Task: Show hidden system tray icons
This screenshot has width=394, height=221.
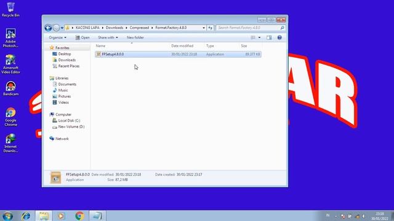Action: click(x=336, y=215)
